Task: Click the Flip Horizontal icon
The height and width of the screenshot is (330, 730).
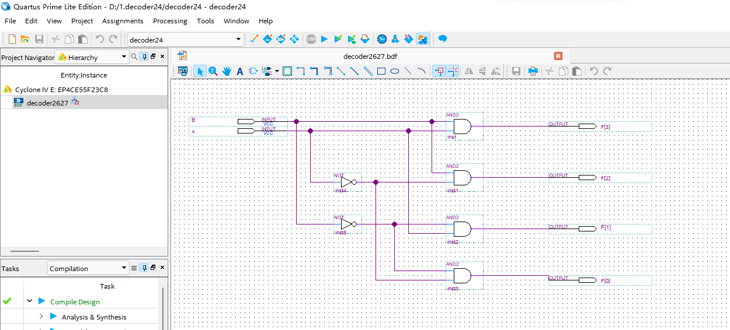Action: (x=469, y=71)
